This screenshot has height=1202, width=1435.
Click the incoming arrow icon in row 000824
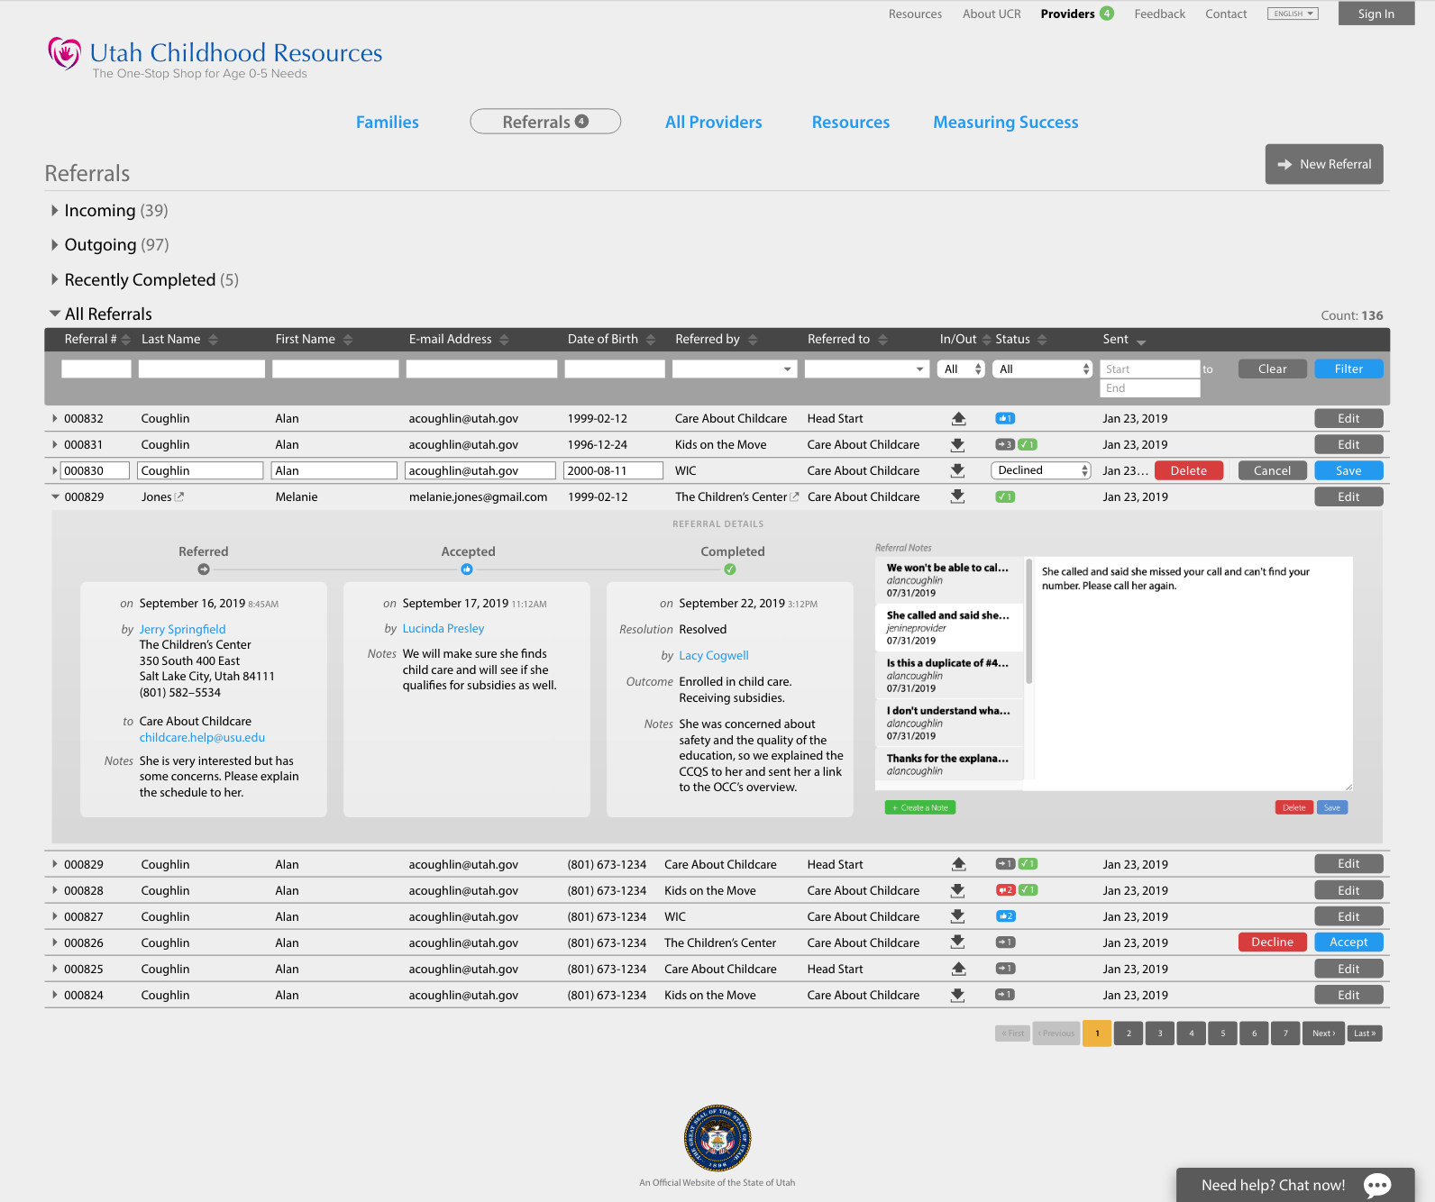click(x=958, y=995)
